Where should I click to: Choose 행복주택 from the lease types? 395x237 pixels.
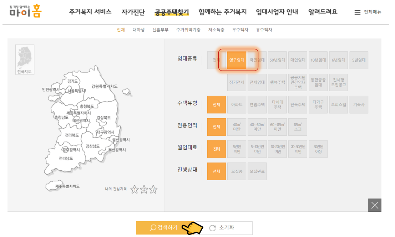pyautogui.click(x=277, y=82)
